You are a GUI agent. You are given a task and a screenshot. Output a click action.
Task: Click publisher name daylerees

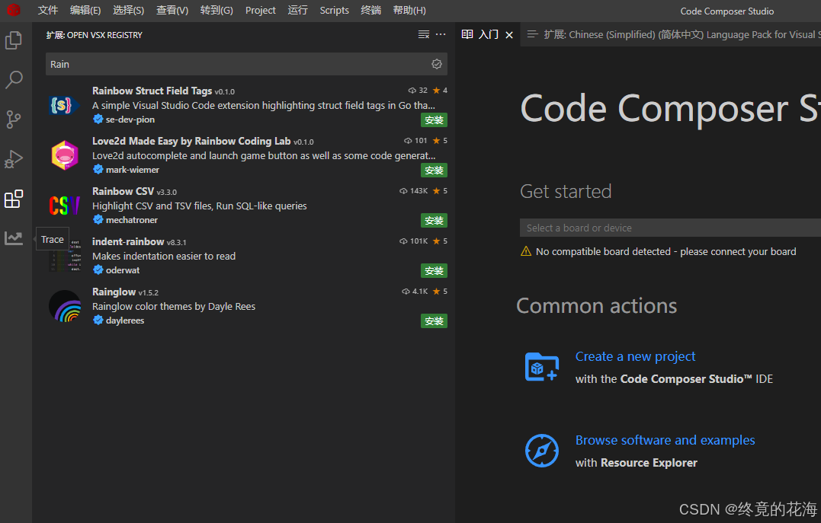point(124,320)
